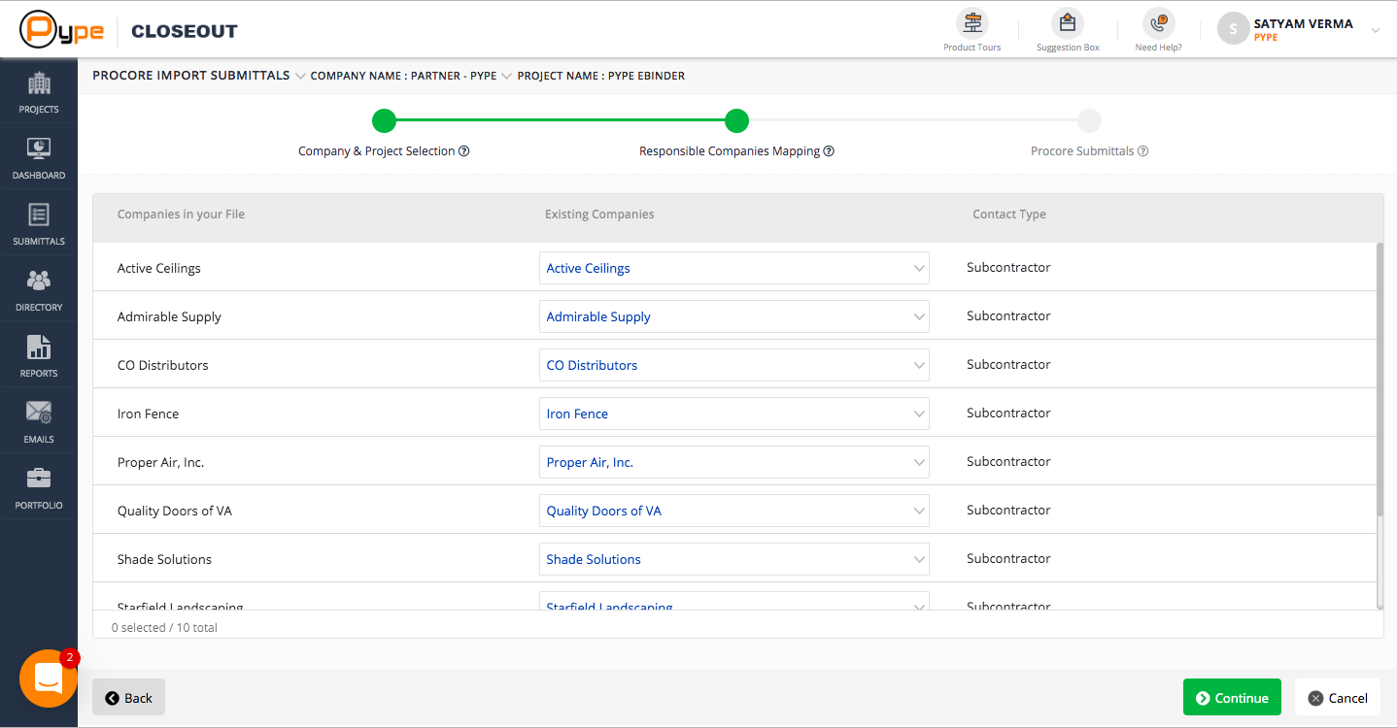Click the Need Help phone icon
Screen dimensions: 1397x728
1158,23
